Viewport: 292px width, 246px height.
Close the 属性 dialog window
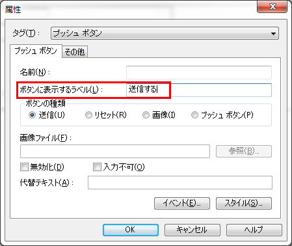pyautogui.click(x=272, y=7)
